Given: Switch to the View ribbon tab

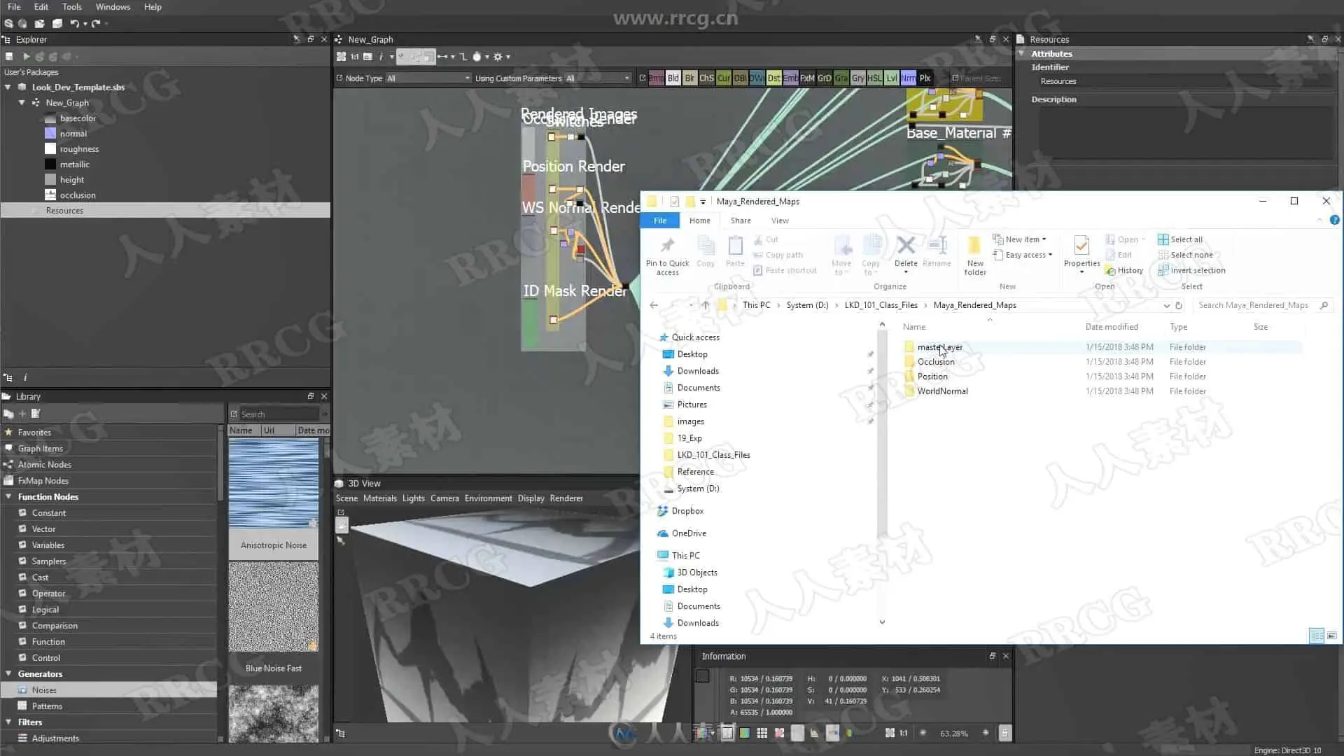Looking at the screenshot, I should (780, 220).
